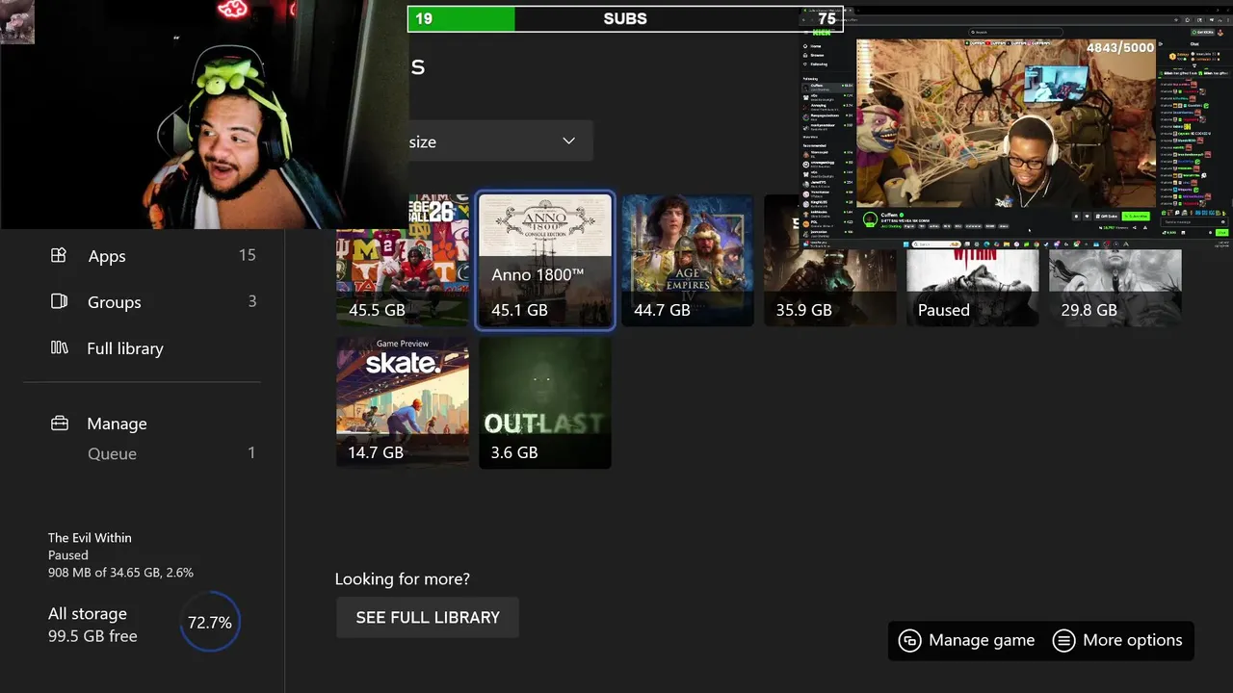Select the Outlast 3.6 GB tile
The image size is (1233, 693).
(545, 402)
